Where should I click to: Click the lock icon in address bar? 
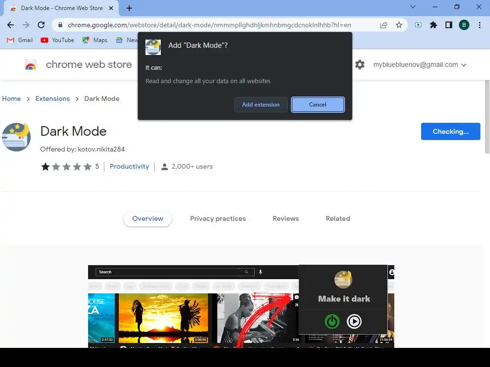[x=60, y=25]
